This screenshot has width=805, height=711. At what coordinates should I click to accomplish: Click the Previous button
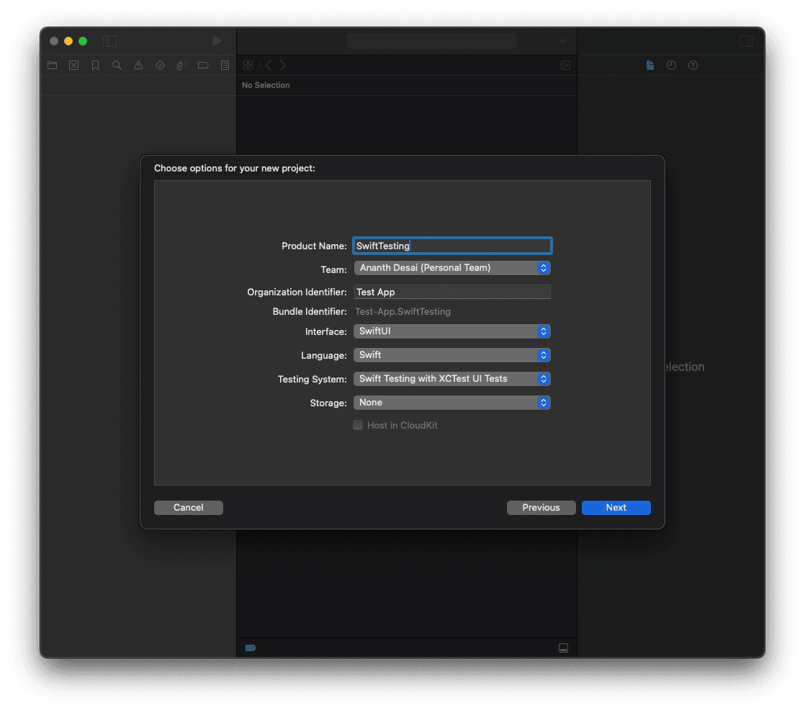(x=541, y=507)
